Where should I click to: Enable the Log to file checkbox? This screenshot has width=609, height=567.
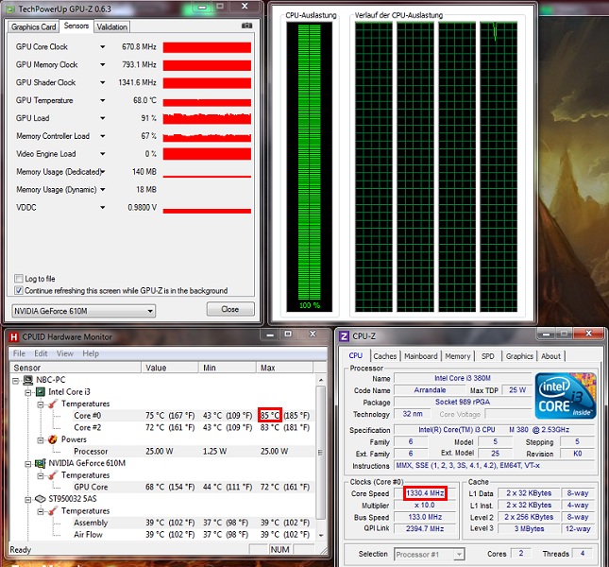tap(18, 279)
